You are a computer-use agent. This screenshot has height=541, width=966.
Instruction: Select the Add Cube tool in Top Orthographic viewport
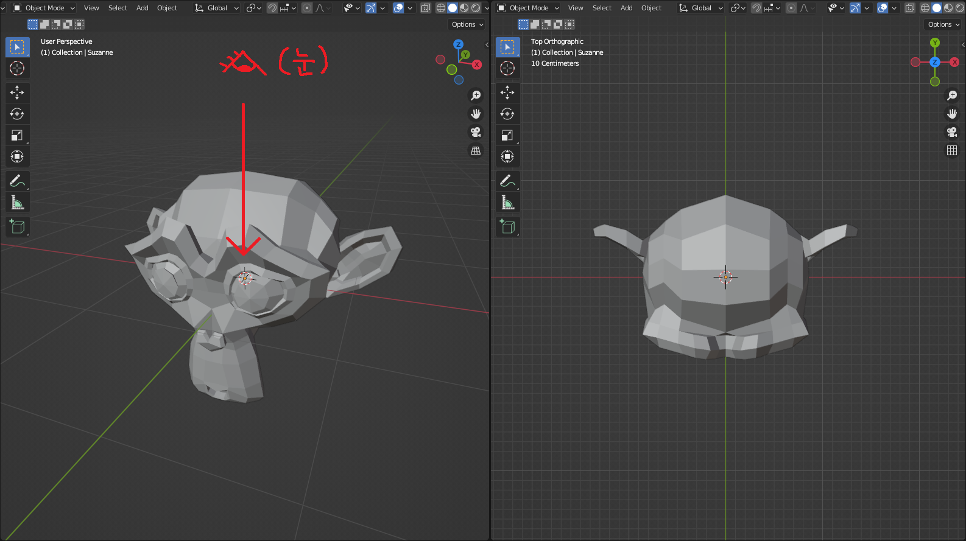click(x=507, y=227)
